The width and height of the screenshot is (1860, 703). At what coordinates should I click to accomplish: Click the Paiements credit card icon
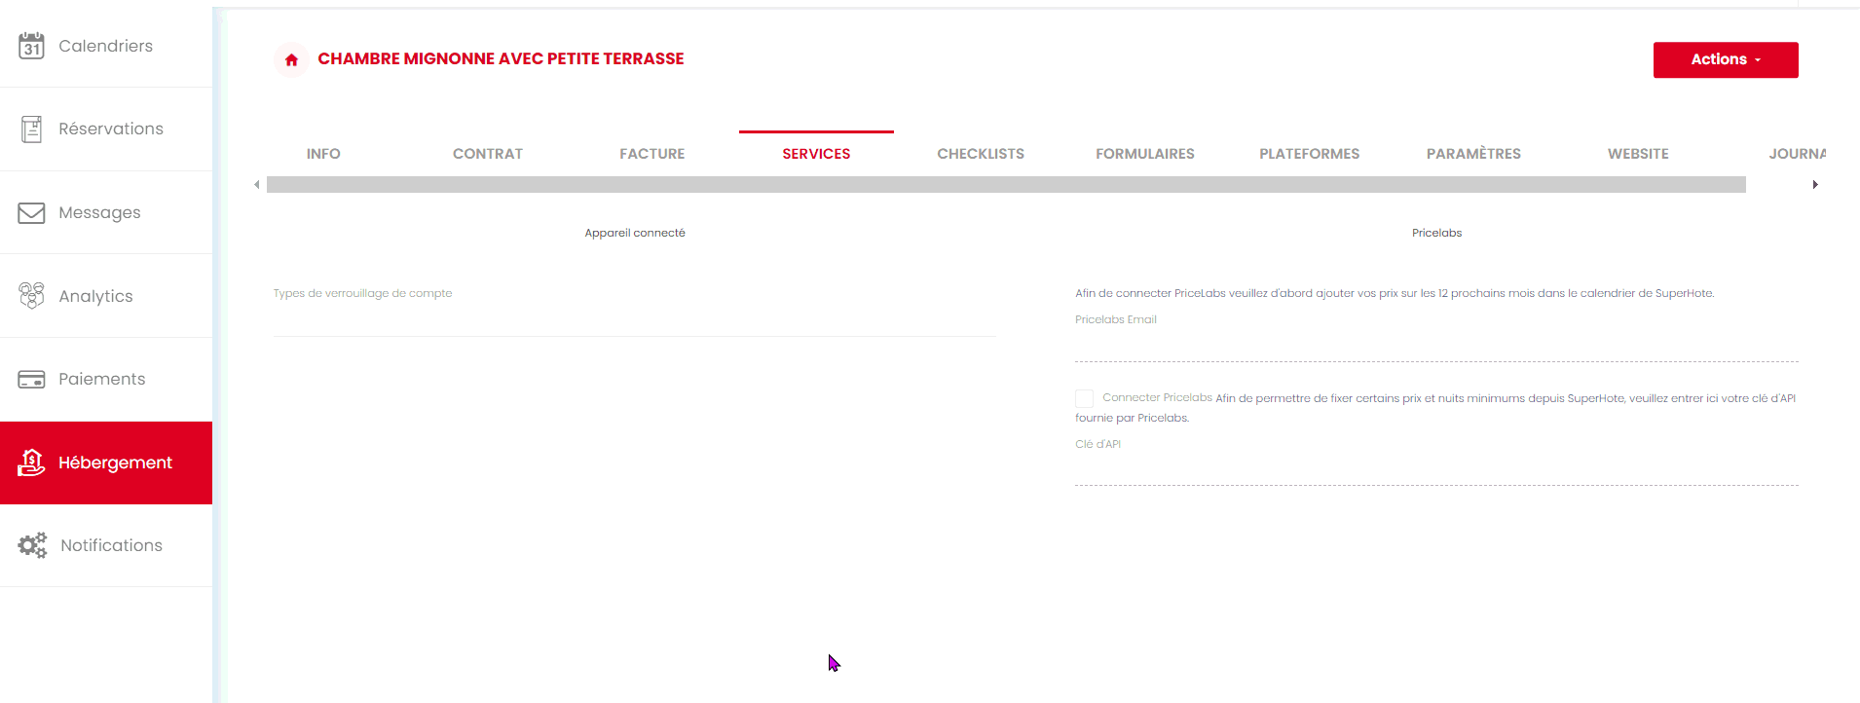[x=31, y=379]
